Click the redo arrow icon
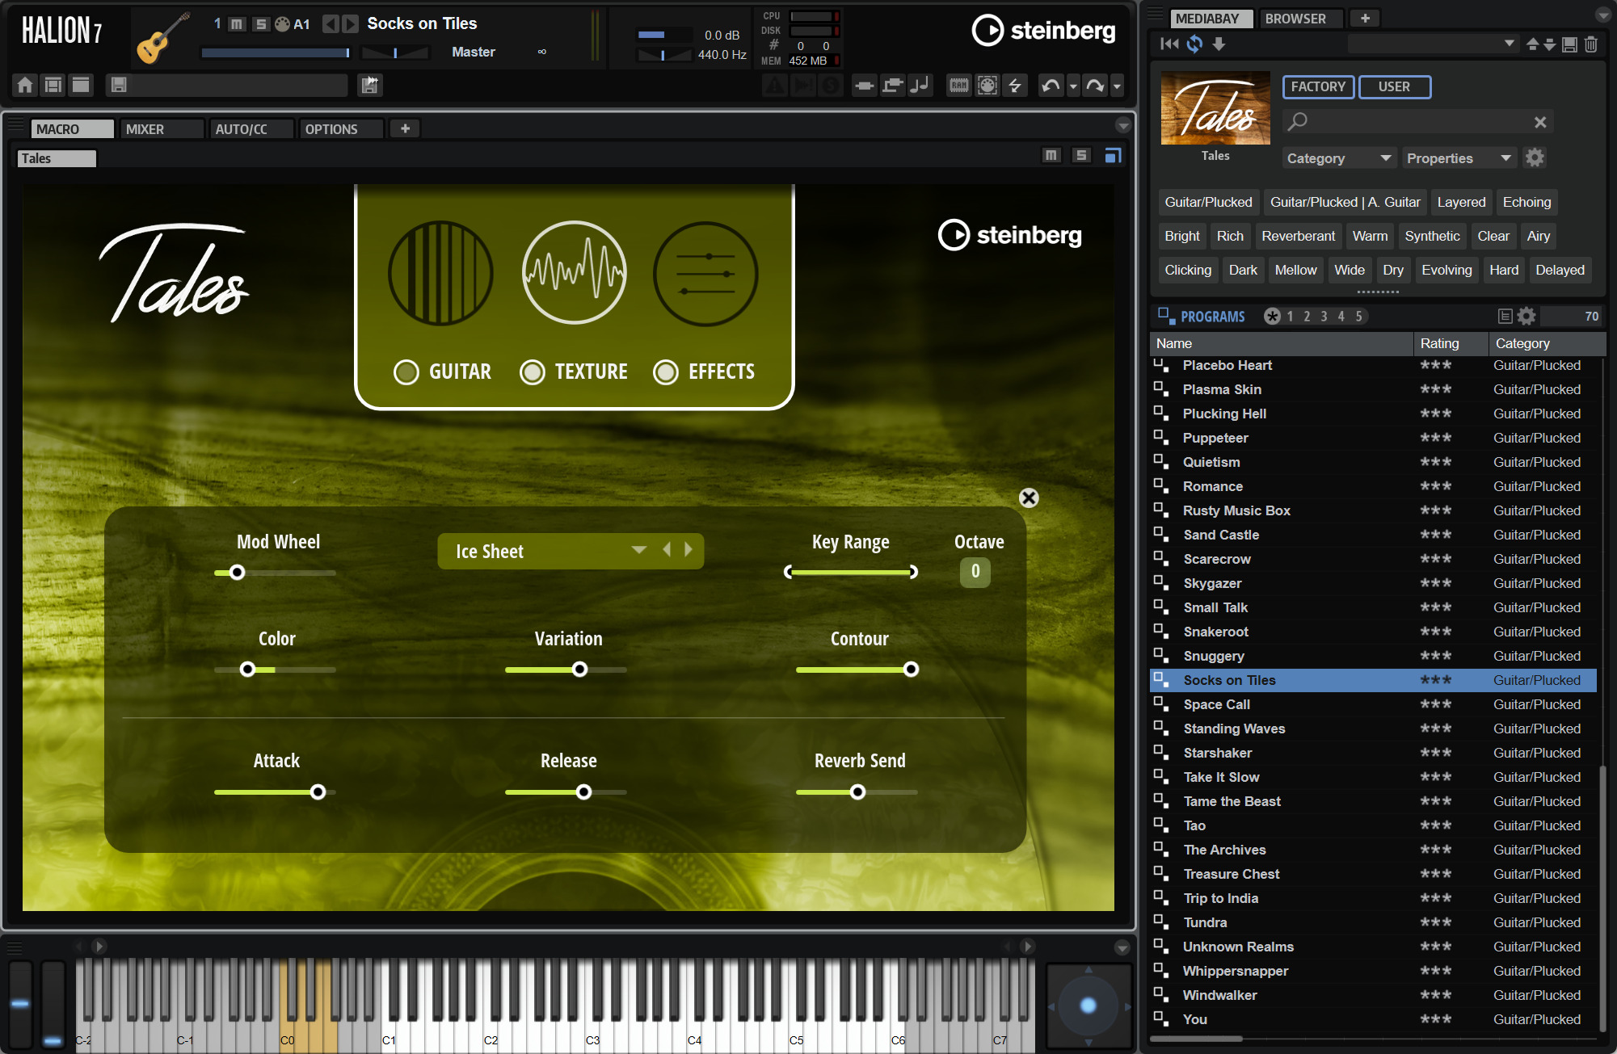This screenshot has width=1617, height=1054. point(1094,86)
